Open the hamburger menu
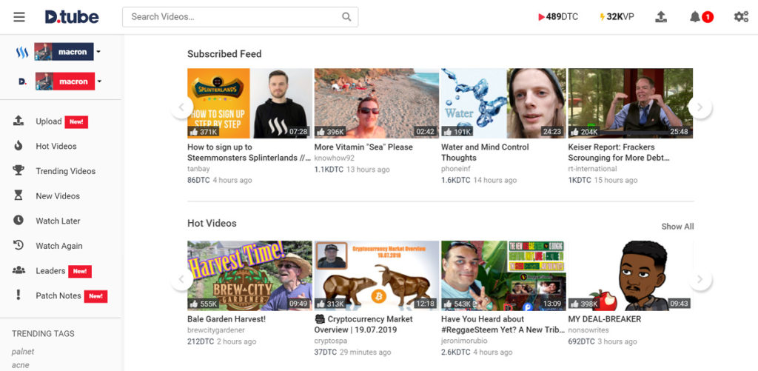758x371 pixels. (x=19, y=17)
